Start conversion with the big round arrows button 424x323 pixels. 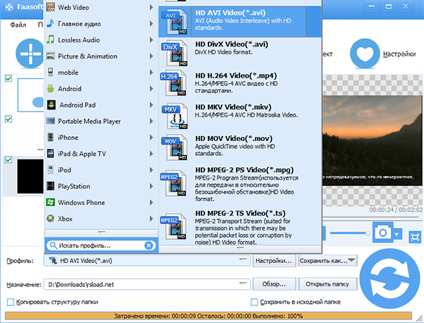click(389, 279)
